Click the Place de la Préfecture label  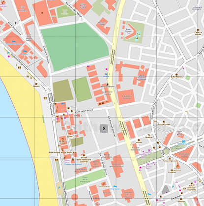coord(85,179)
